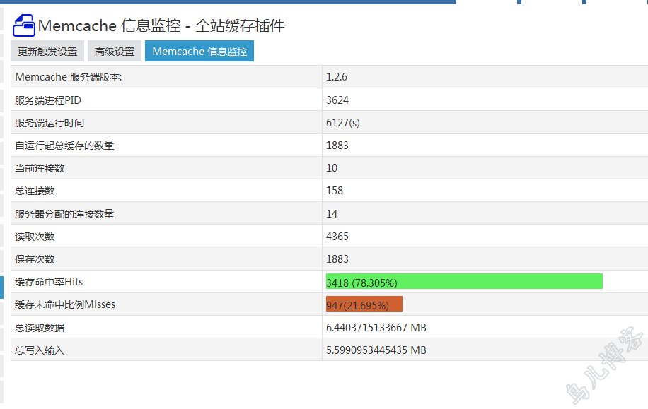
Task: Select the label Memcache 服务端版本:
Action: coord(69,77)
